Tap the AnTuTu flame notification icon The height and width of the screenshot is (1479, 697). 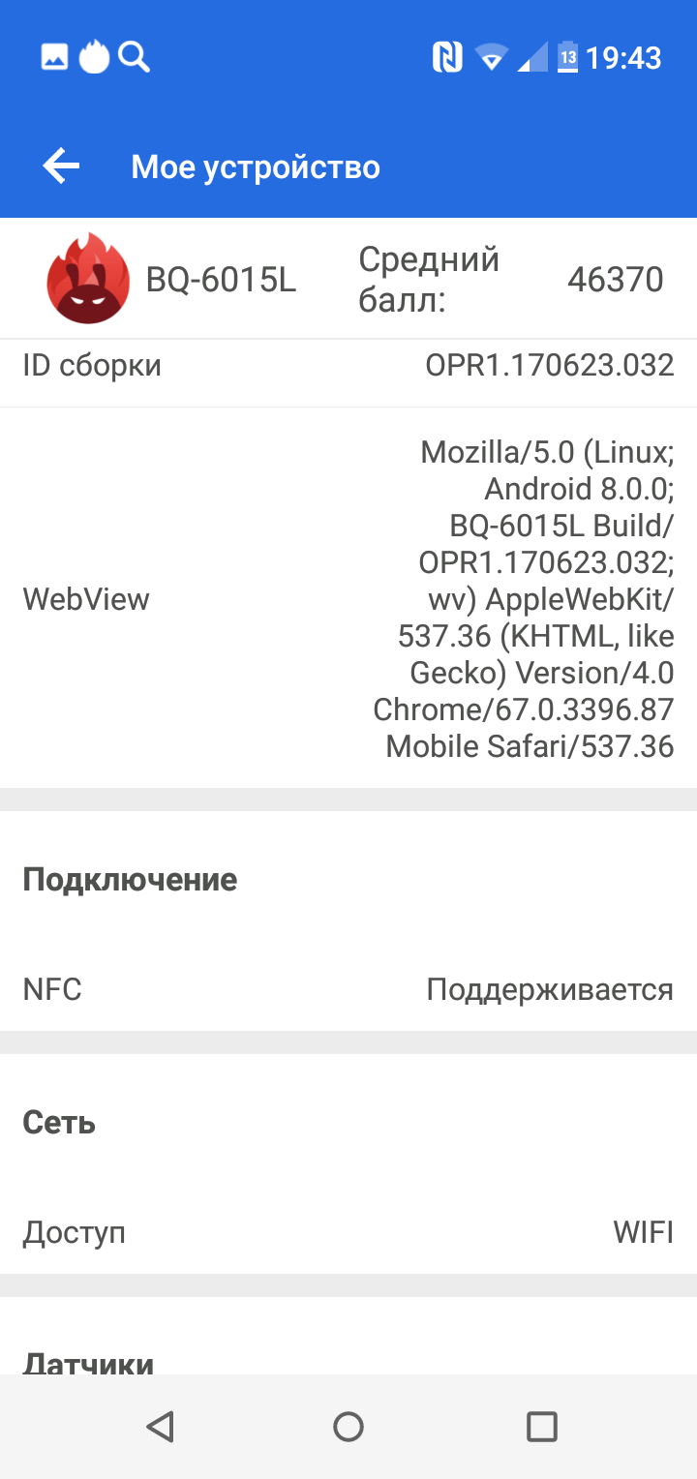pyautogui.click(x=94, y=57)
